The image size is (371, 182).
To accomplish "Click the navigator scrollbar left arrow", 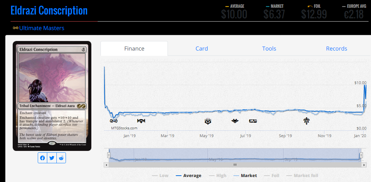I will 107,165.
